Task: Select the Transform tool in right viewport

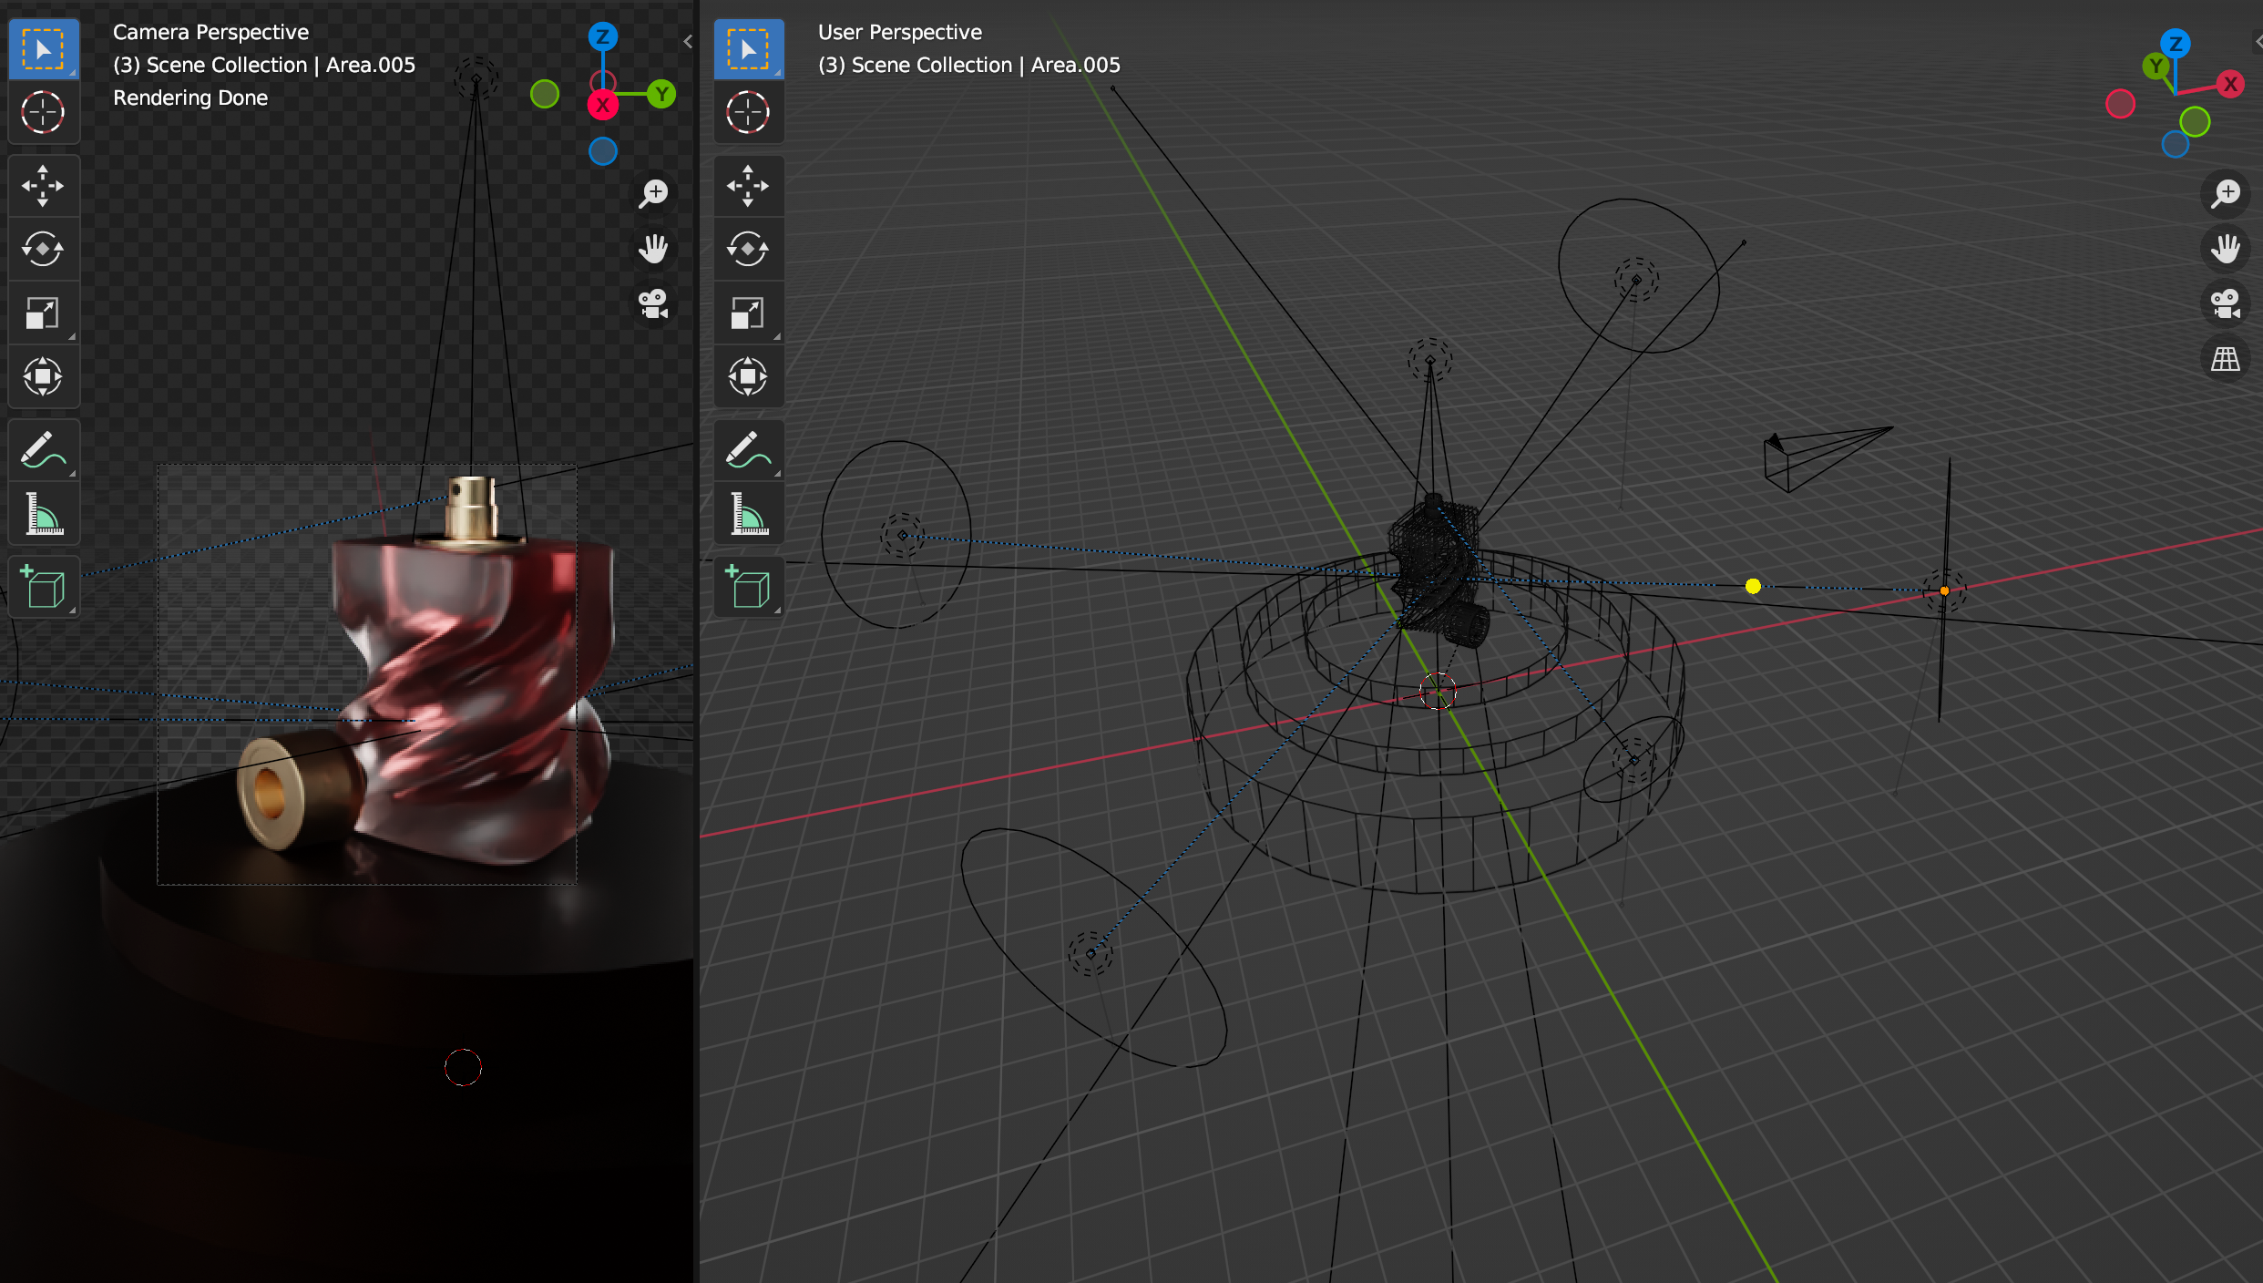Action: pos(748,376)
